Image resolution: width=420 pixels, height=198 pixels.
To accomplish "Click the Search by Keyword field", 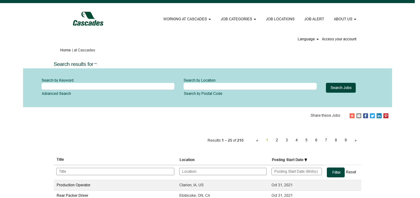I will click(x=108, y=86).
